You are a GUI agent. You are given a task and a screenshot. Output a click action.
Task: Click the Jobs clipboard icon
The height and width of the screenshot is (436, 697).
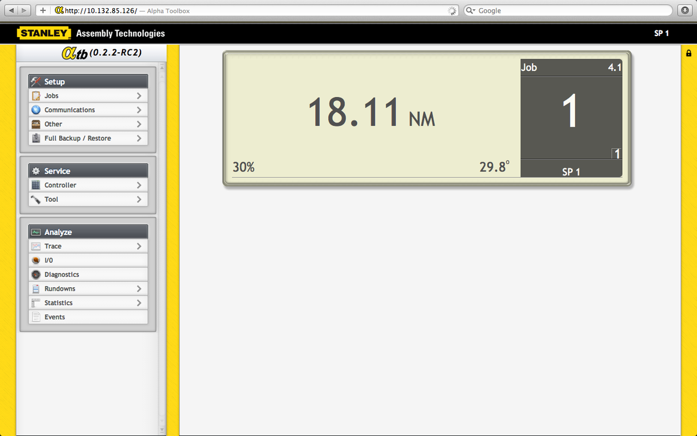click(36, 96)
